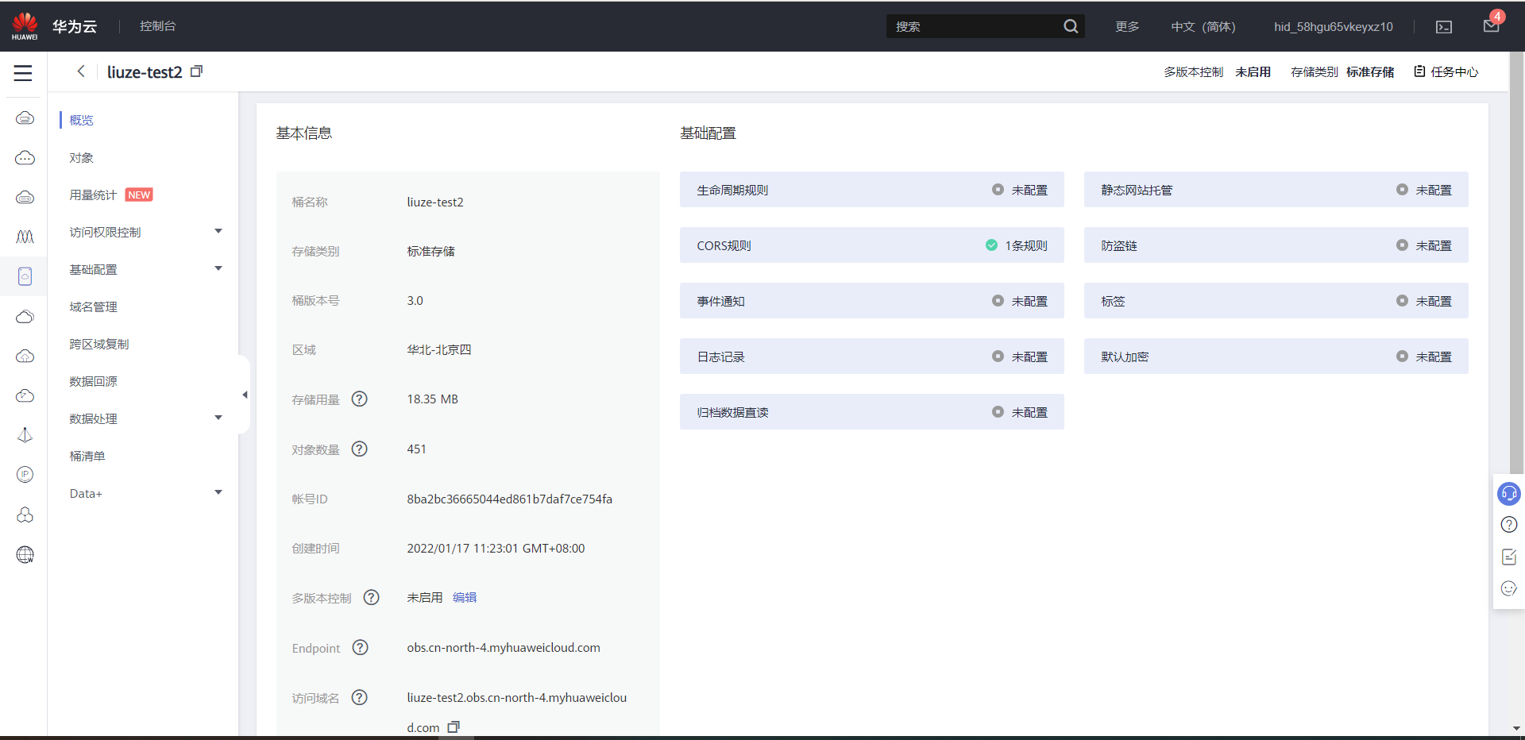This screenshot has width=1525, height=740.
Task: Expand the 数据处理 menu arrow
Action: pos(218,418)
